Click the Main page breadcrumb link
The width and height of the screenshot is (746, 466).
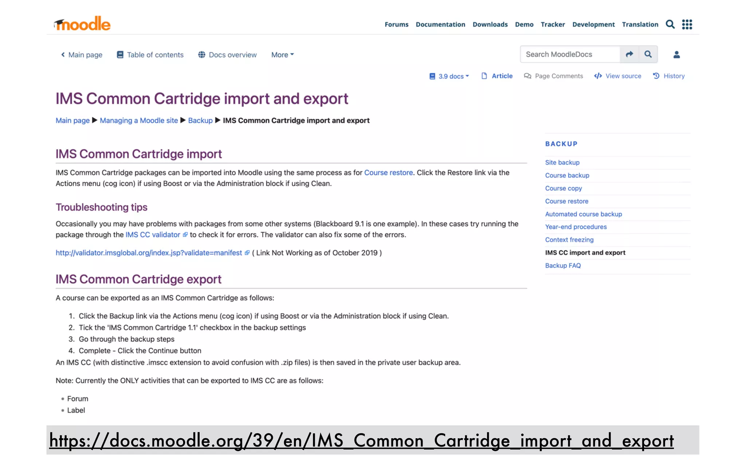click(72, 121)
